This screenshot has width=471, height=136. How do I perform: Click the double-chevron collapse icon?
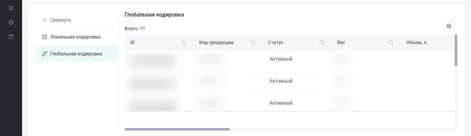[x=45, y=20]
